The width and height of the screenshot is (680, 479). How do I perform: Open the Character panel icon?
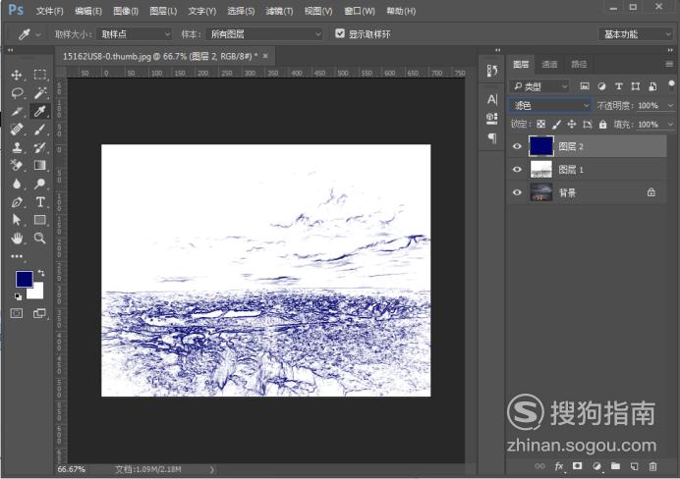pyautogui.click(x=491, y=99)
